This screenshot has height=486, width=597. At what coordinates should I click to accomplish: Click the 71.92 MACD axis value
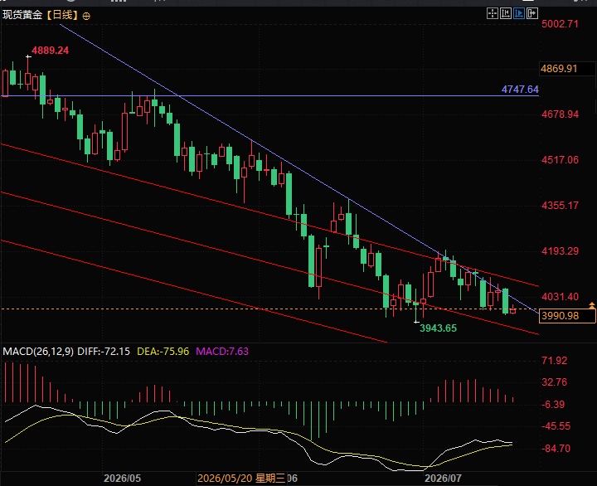(555, 361)
